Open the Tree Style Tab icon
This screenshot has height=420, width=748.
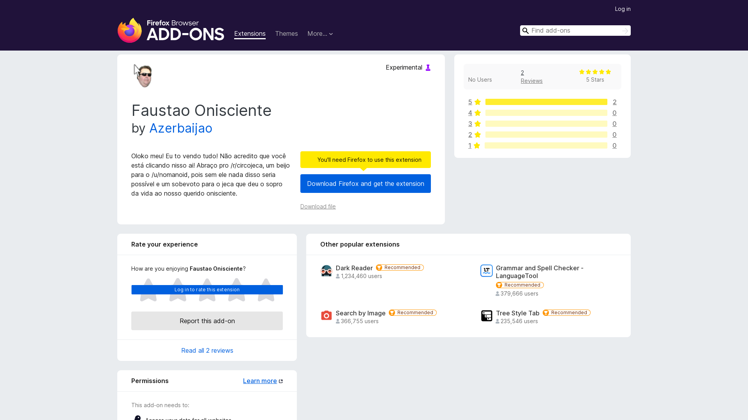coord(486,315)
